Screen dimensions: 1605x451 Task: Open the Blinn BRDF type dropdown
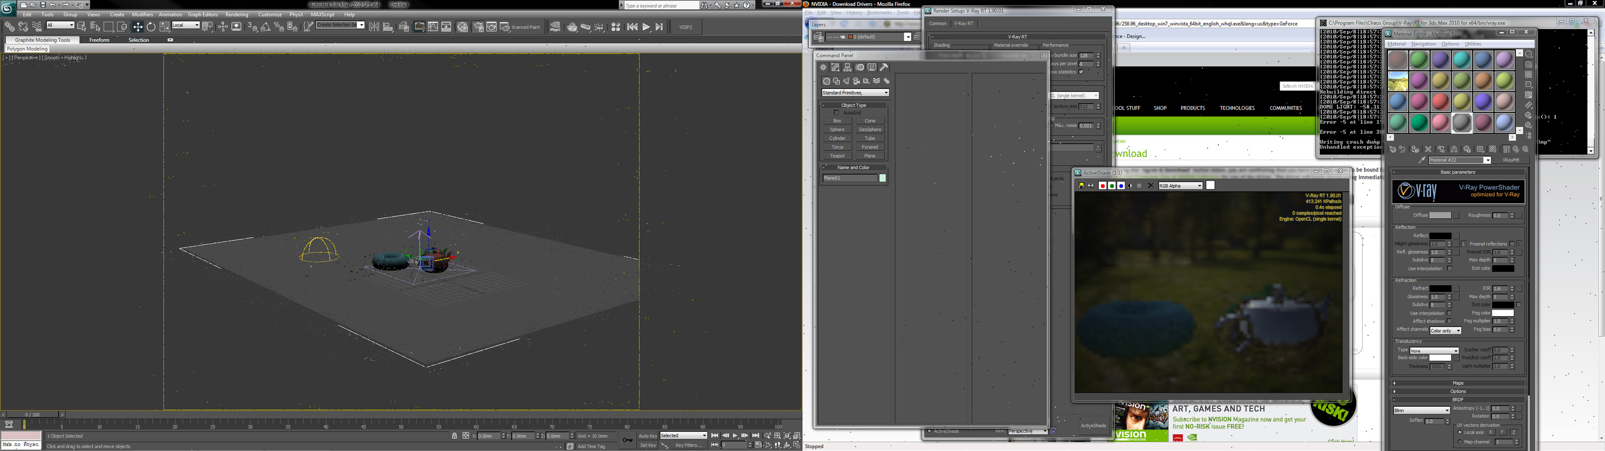coord(1422,411)
